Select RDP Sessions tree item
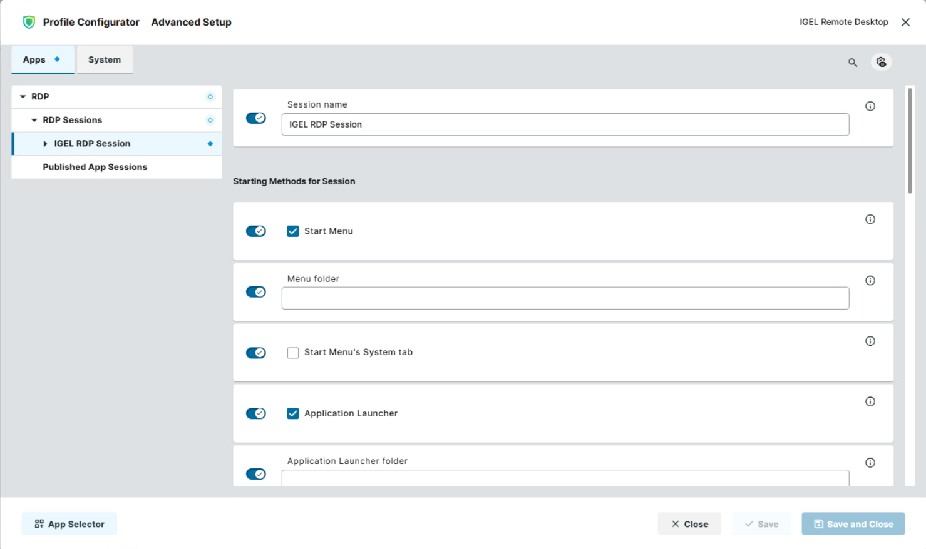 pyautogui.click(x=116, y=120)
